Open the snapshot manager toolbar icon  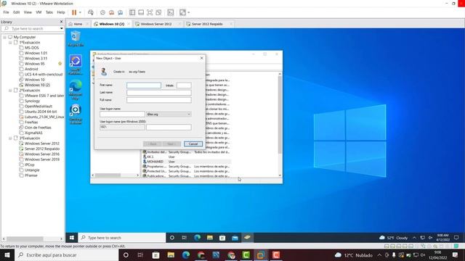click(x=121, y=12)
